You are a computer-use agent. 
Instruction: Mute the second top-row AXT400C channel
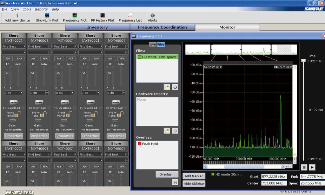pos(39,102)
